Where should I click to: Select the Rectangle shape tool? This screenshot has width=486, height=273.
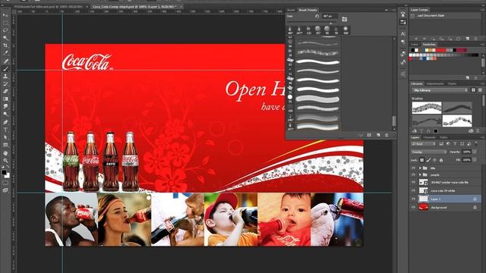(x=5, y=145)
